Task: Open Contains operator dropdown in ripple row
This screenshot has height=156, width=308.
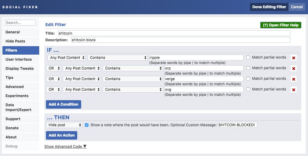Action: (x=117, y=58)
